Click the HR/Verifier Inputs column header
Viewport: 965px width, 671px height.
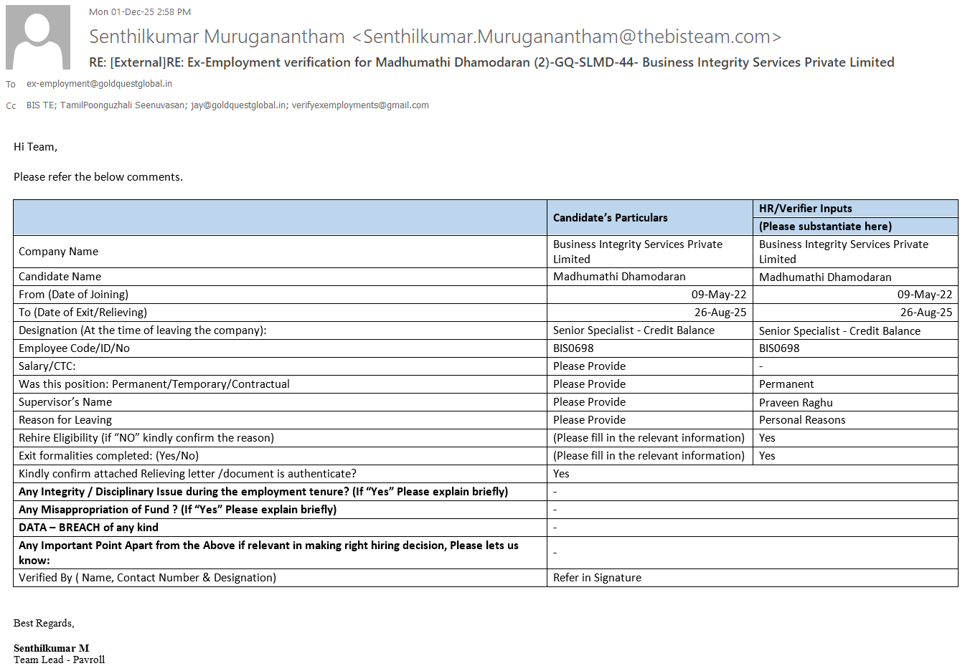[805, 209]
